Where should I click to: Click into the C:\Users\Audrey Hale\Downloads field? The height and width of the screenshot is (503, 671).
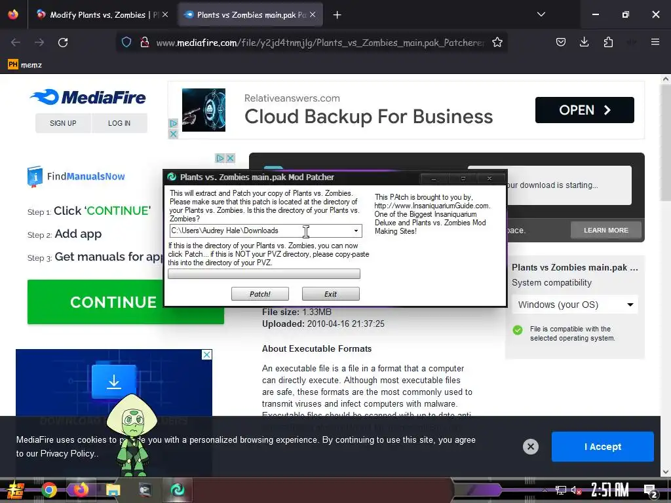point(261,231)
